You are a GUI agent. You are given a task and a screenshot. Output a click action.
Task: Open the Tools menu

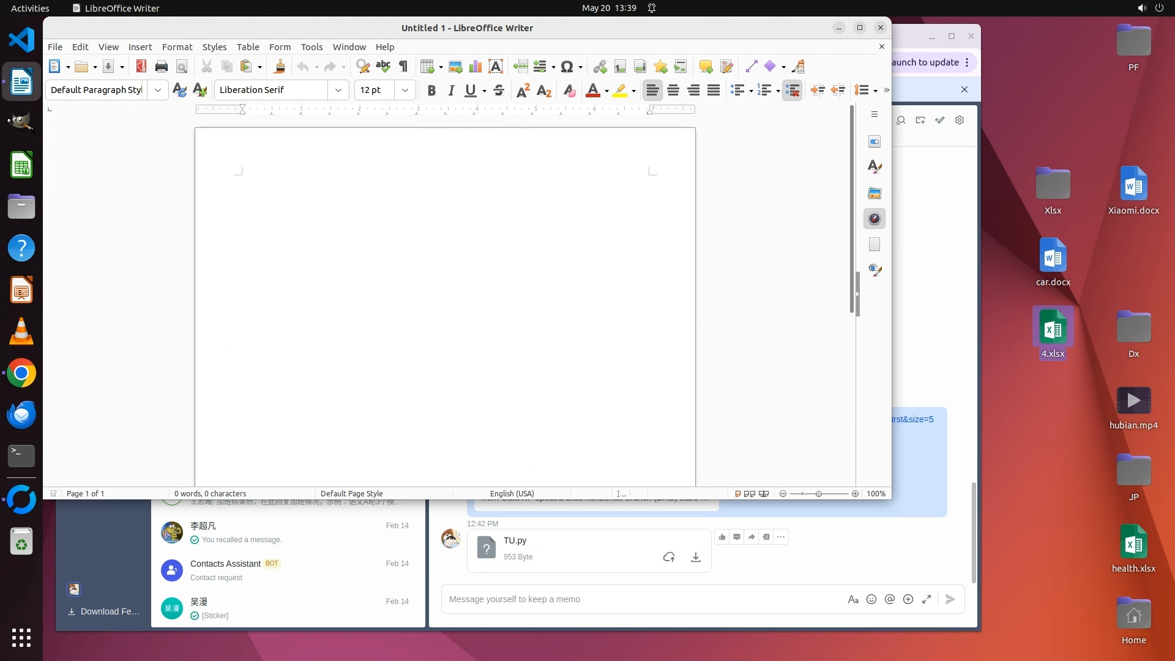point(311,47)
